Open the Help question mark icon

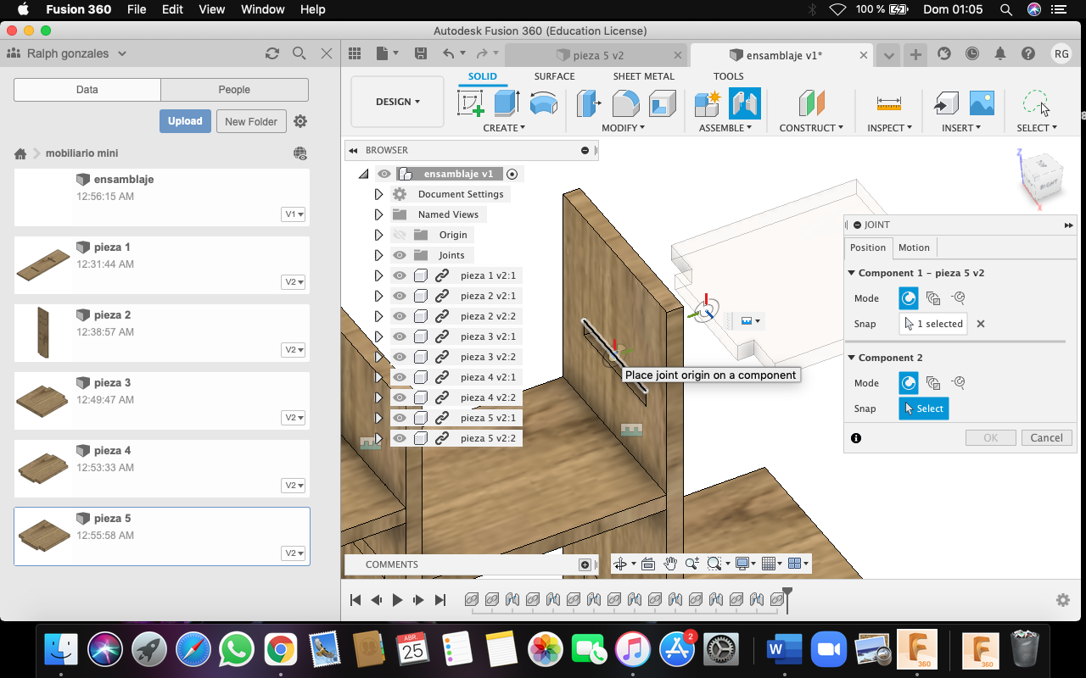1028,53
